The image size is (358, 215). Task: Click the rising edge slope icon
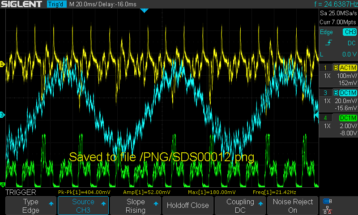point(328,43)
